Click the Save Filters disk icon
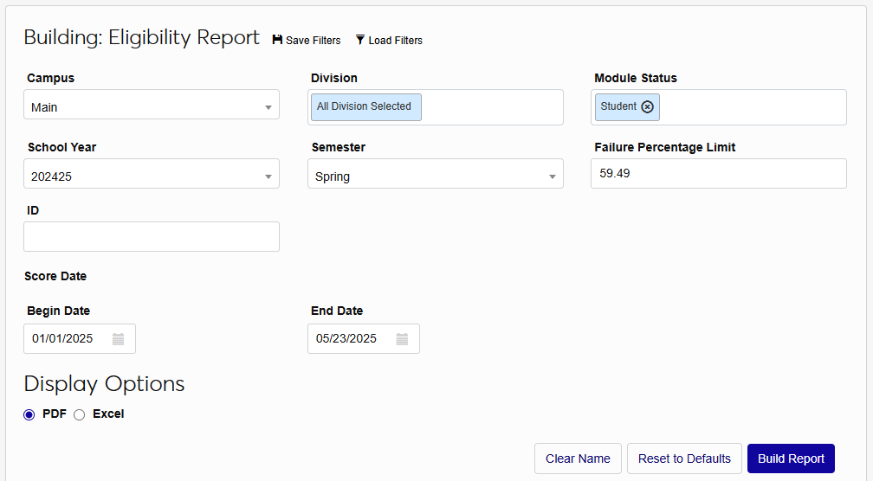 [277, 40]
